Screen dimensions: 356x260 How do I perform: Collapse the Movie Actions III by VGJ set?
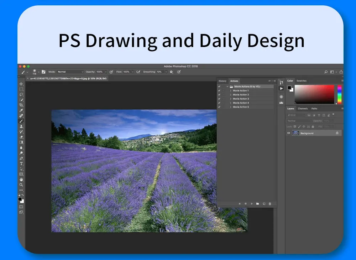click(227, 87)
